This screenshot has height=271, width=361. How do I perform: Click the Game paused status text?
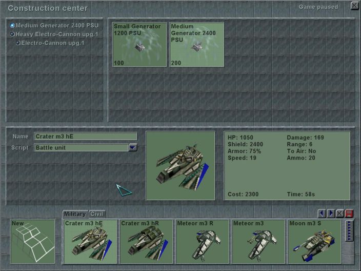(318, 7)
